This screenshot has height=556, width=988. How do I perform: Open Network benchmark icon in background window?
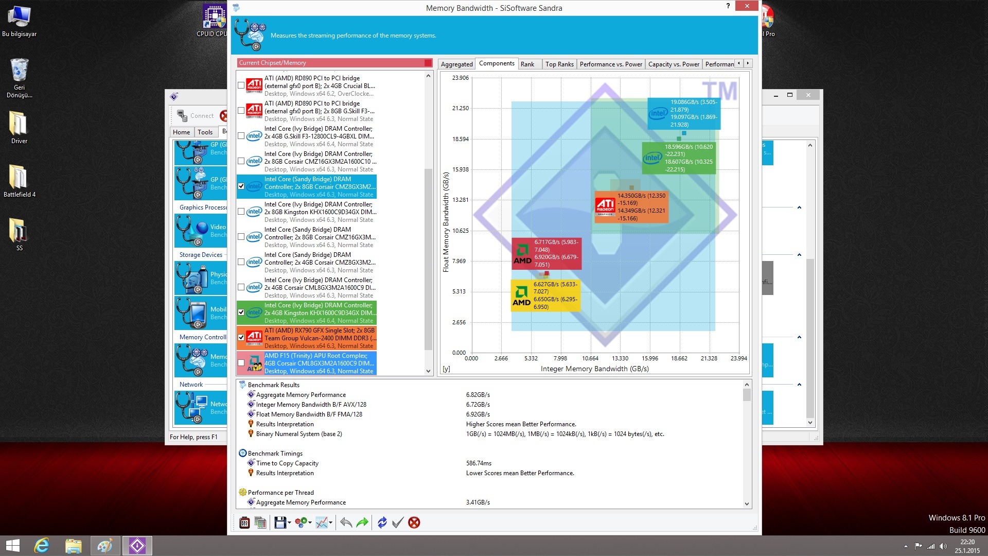click(201, 408)
